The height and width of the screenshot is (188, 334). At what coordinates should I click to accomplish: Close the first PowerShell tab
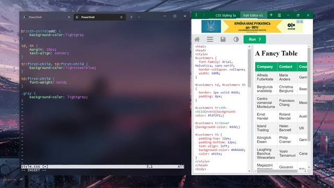tap(69, 17)
